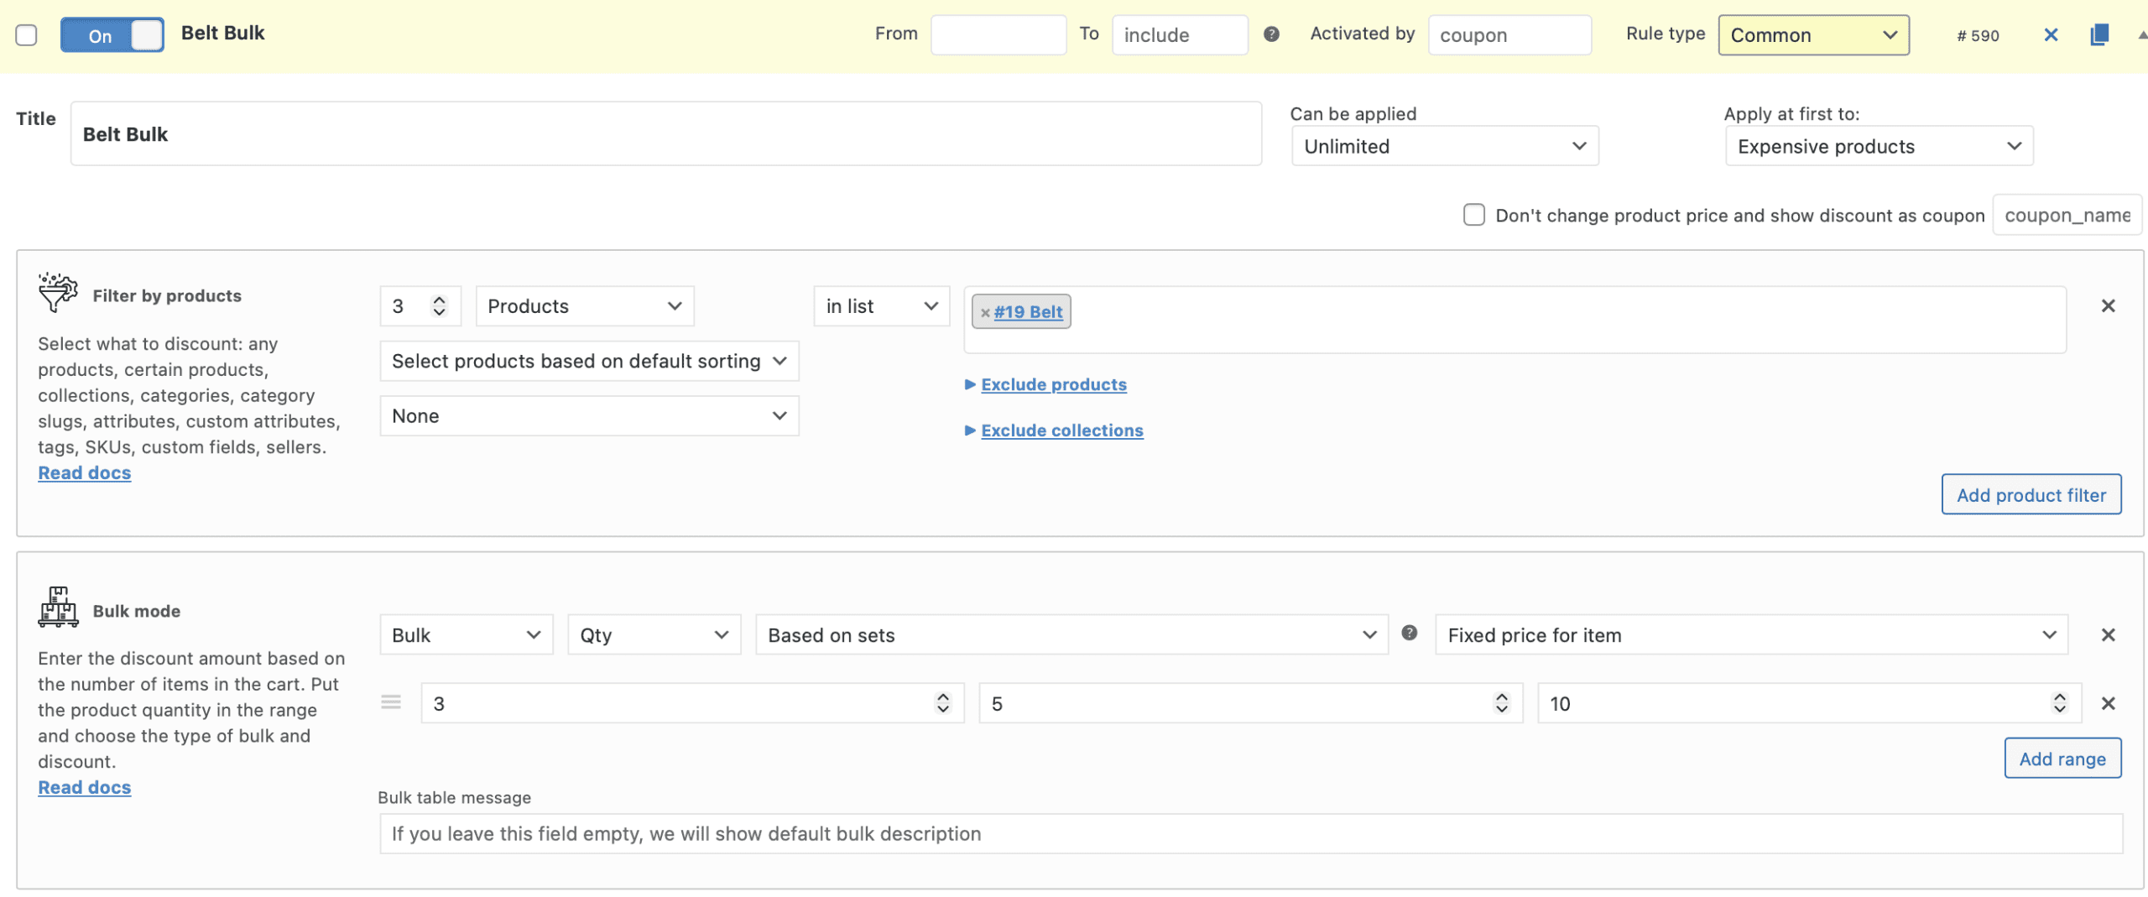Click the Add product filter button
This screenshot has height=897, width=2148.
click(x=2031, y=494)
